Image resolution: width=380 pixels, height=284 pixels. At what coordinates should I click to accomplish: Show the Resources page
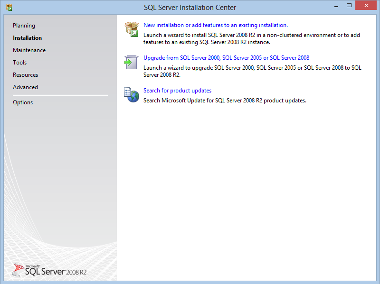[25, 75]
